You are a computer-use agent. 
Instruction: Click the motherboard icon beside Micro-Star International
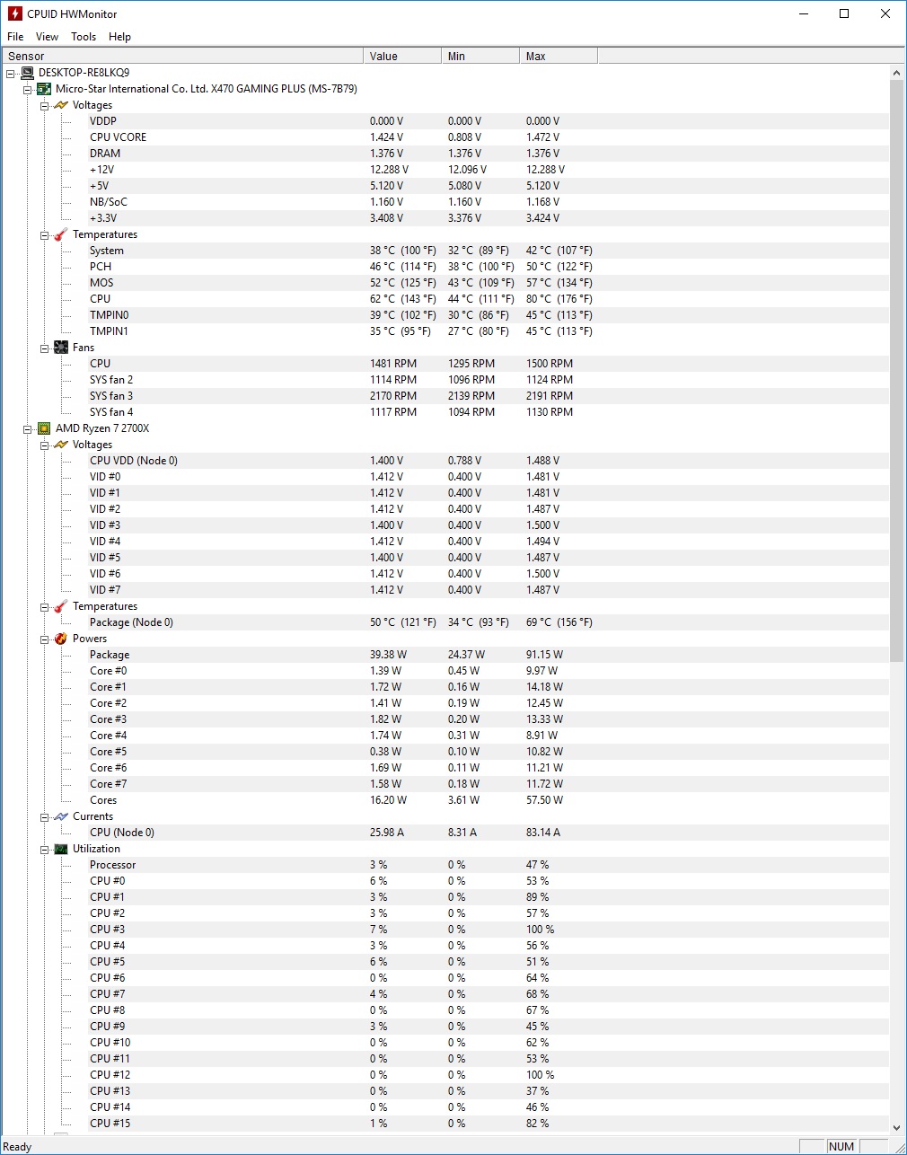(44, 89)
